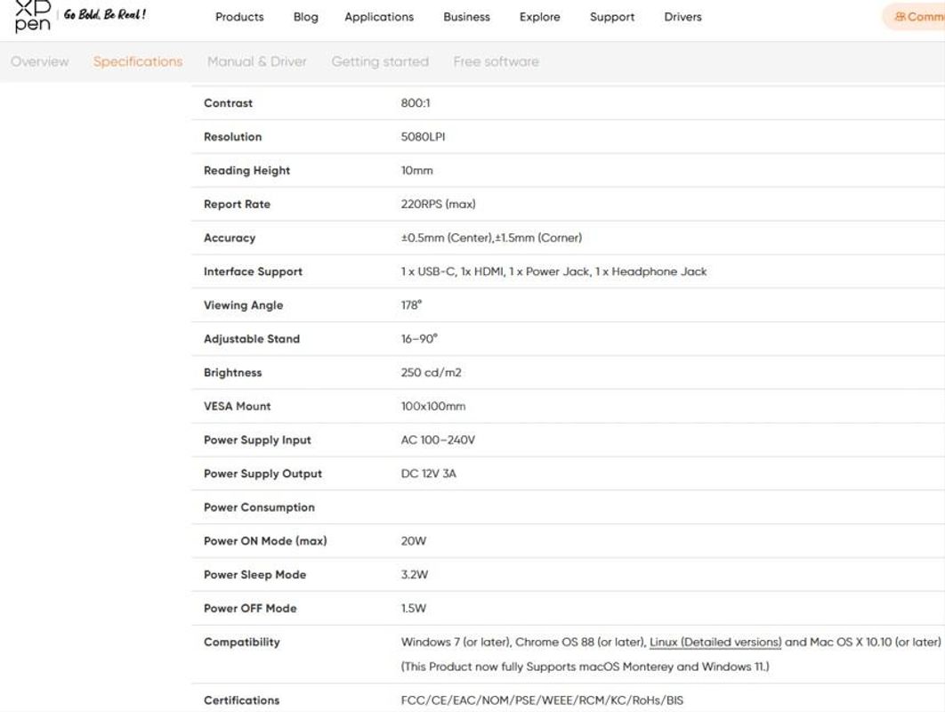This screenshot has height=712, width=945.
Task: Follow the Linux (Detailed versions) link
Action: click(715, 642)
